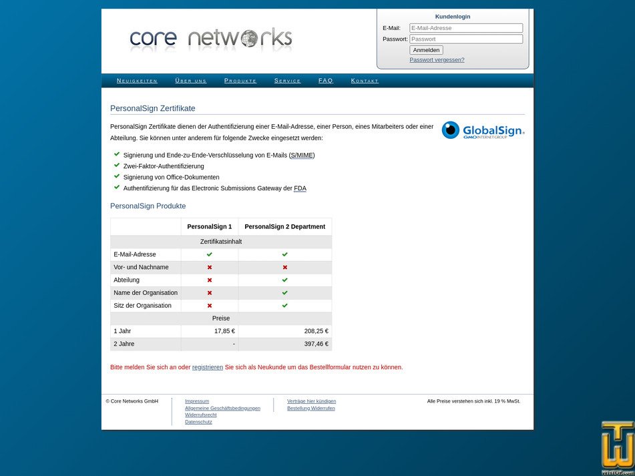
Task: Open Verträge hier kündigen link
Action: (x=311, y=401)
